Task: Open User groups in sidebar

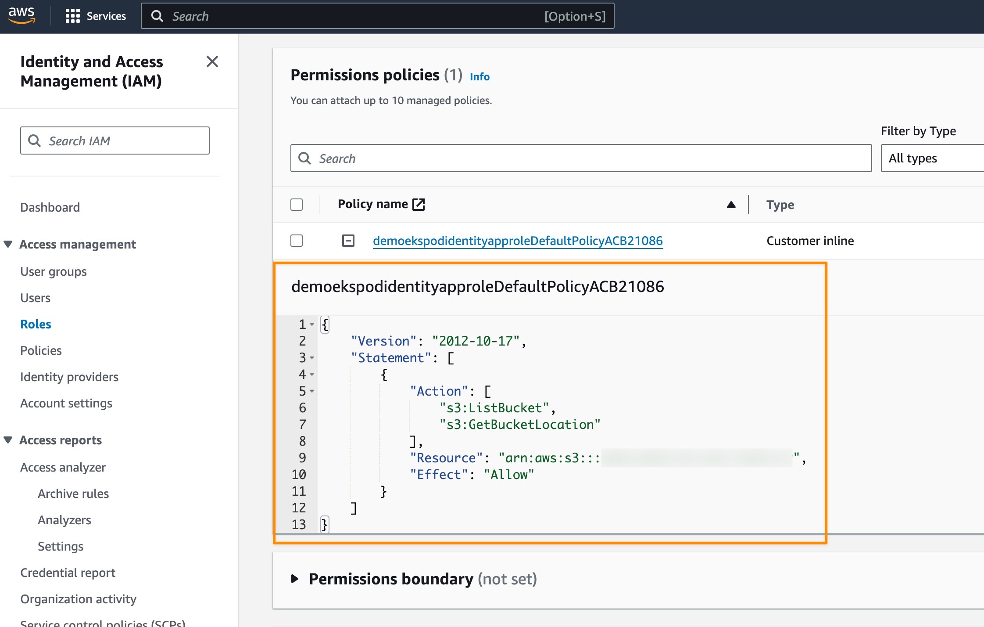Action: (54, 271)
